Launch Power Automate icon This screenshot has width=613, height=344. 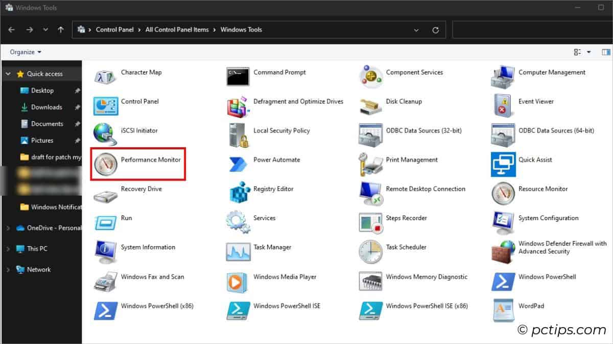coord(238,164)
